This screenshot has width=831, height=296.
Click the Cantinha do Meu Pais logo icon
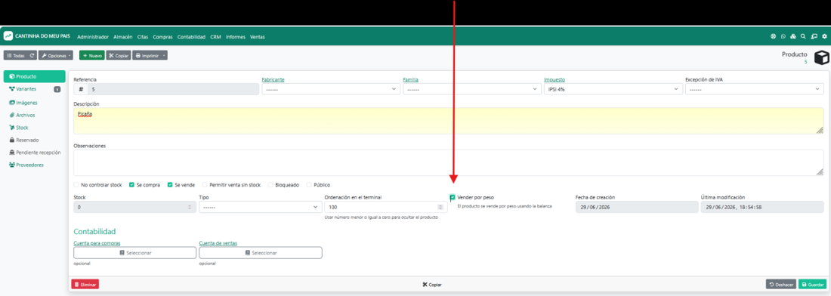point(8,36)
